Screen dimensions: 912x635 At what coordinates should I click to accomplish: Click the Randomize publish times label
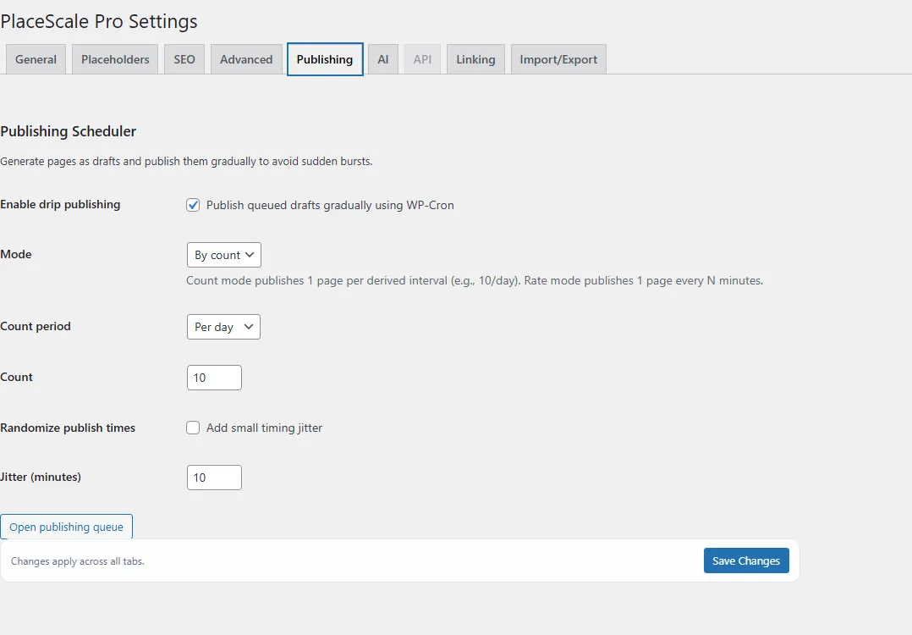click(x=69, y=428)
